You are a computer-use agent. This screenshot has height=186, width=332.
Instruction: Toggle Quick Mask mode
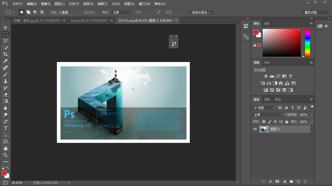coord(5,183)
